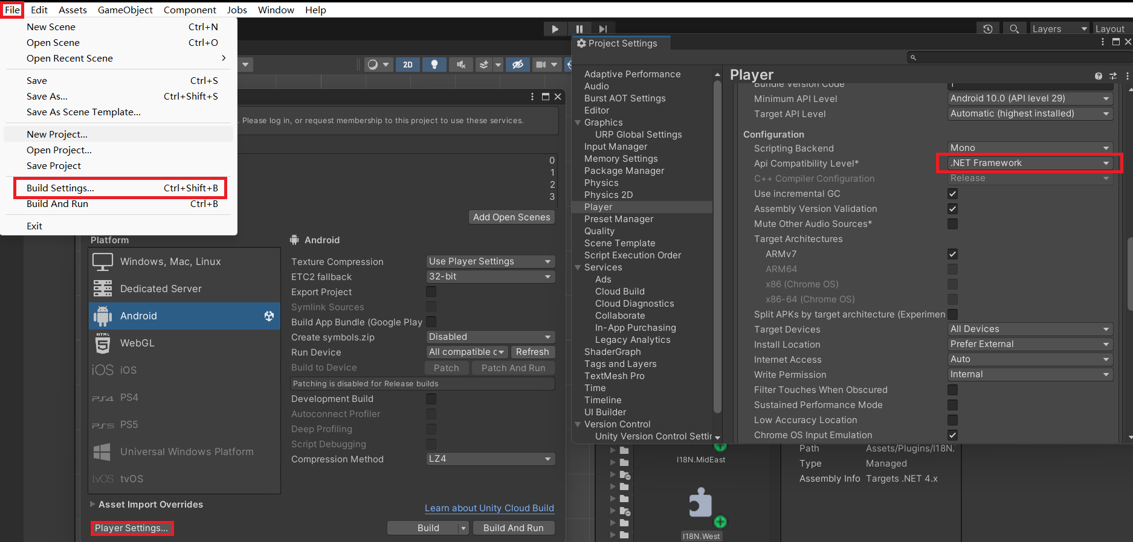The height and width of the screenshot is (542, 1133).
Task: Open Undo History clock icon
Action: click(x=988, y=28)
